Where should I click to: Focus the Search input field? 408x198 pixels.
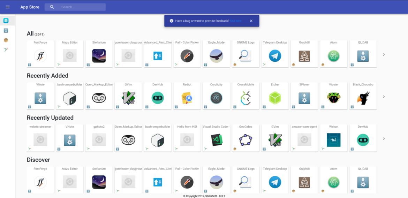(82, 7)
